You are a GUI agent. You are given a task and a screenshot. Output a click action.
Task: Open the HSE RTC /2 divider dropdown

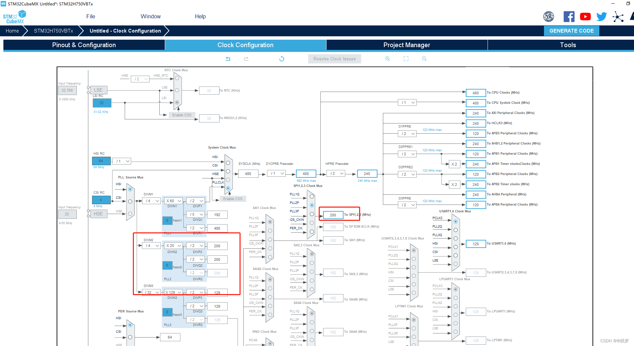(x=140, y=79)
